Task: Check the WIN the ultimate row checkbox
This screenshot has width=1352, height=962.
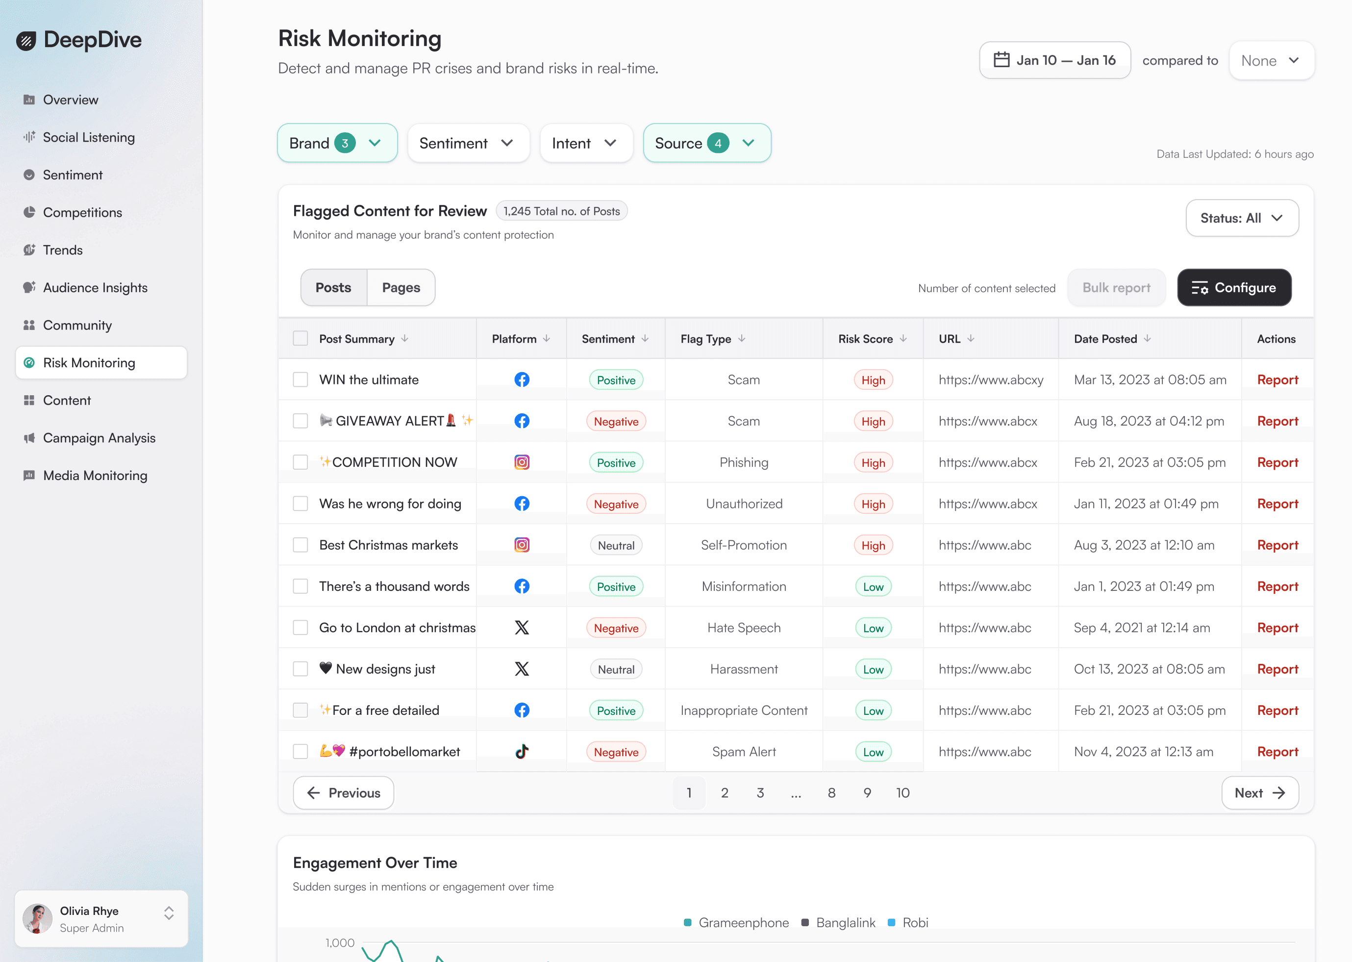Action: 300,380
